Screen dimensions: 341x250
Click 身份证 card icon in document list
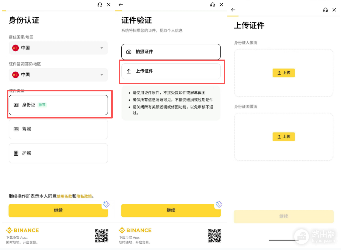pos(16,105)
